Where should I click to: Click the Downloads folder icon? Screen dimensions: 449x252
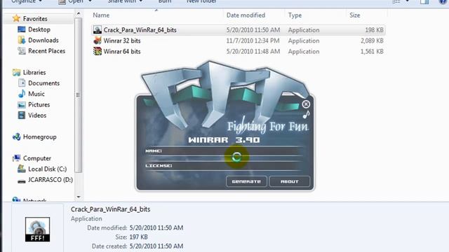pos(22,41)
